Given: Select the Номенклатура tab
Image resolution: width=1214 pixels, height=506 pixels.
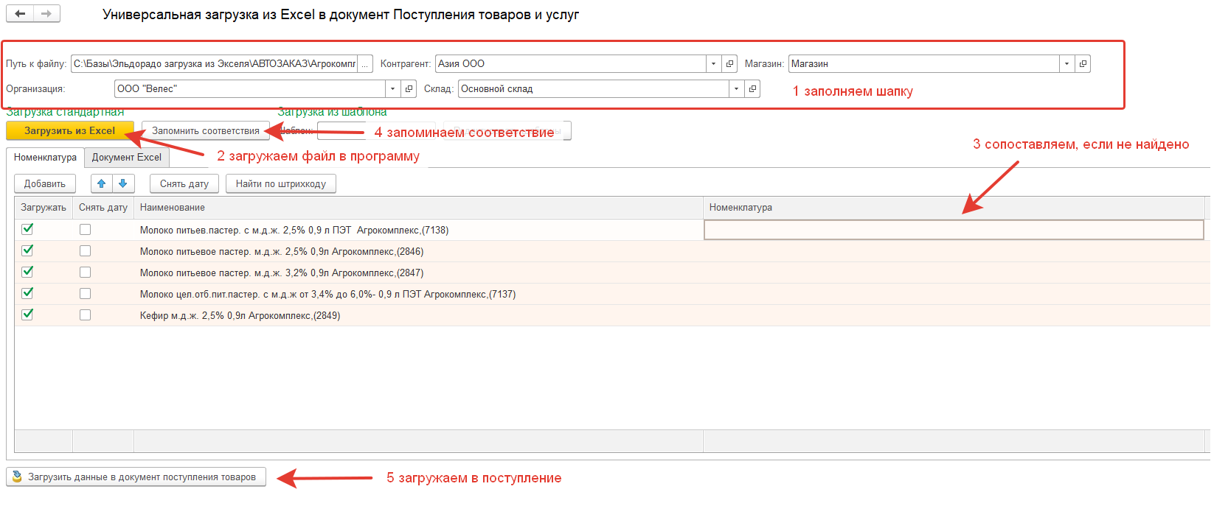Looking at the screenshot, I should click(x=45, y=158).
